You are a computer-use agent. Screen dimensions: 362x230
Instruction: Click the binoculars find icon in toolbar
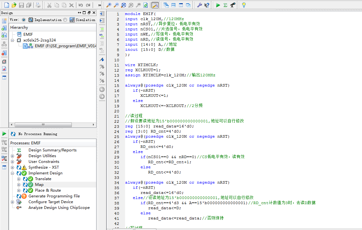tap(233, 5)
